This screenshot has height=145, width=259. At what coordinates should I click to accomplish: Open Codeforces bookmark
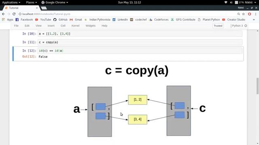click(x=159, y=20)
